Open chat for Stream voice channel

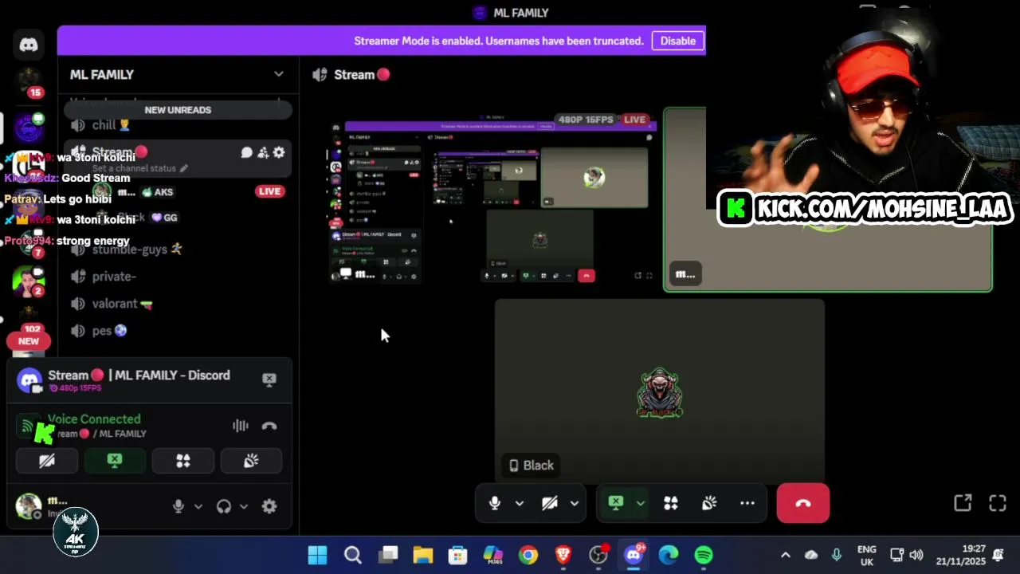(x=247, y=152)
